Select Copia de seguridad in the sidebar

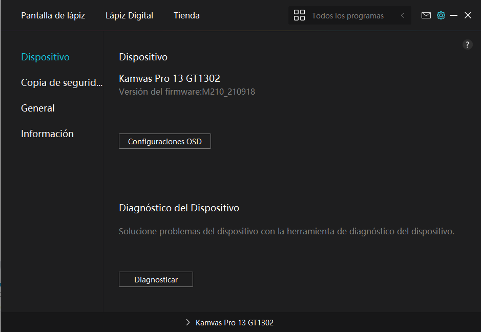[x=61, y=82]
